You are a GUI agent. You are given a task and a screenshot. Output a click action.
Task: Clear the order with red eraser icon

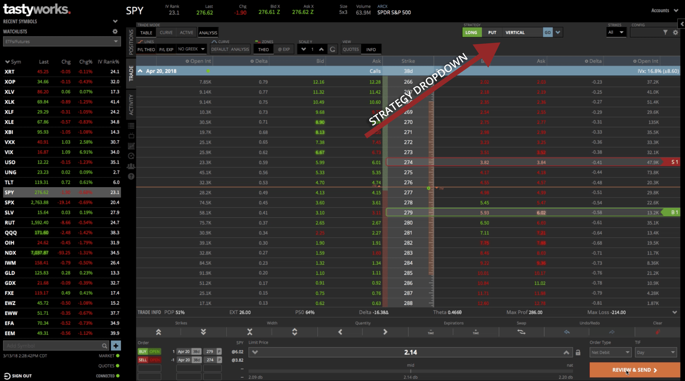[x=657, y=332]
